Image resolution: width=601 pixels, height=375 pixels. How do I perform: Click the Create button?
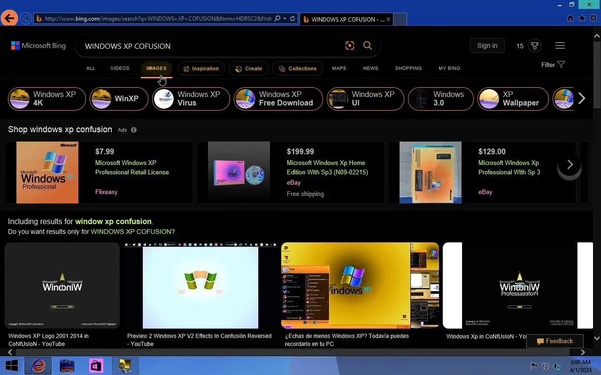249,68
